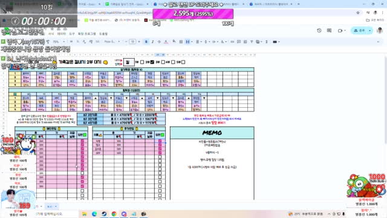Open the comments panel icon

[329, 30]
